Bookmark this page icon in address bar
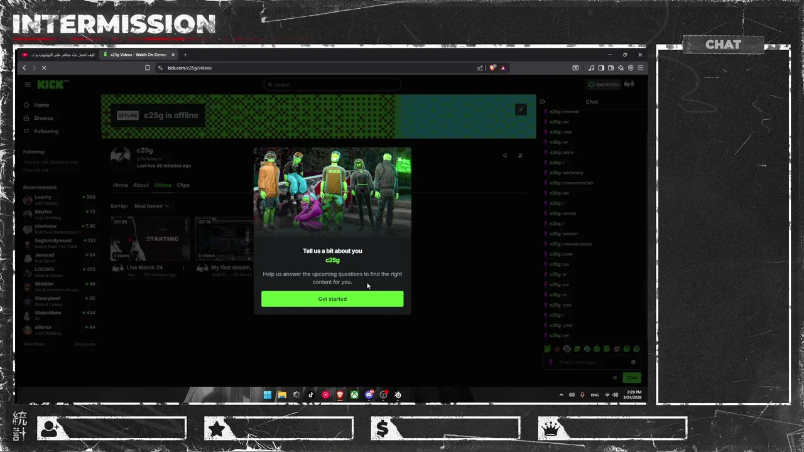 click(148, 68)
